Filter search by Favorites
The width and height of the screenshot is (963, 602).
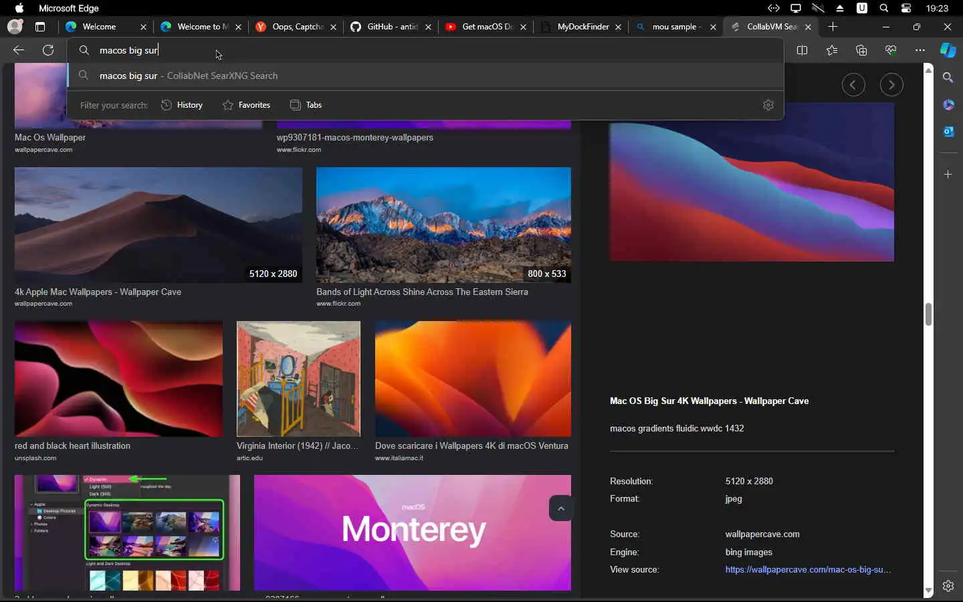tap(246, 105)
